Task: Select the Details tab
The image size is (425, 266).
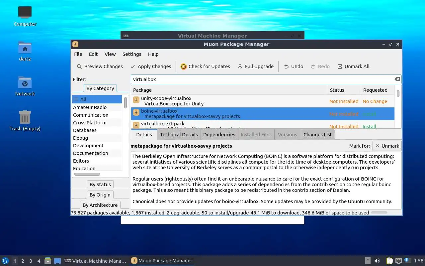Action: 144,135
